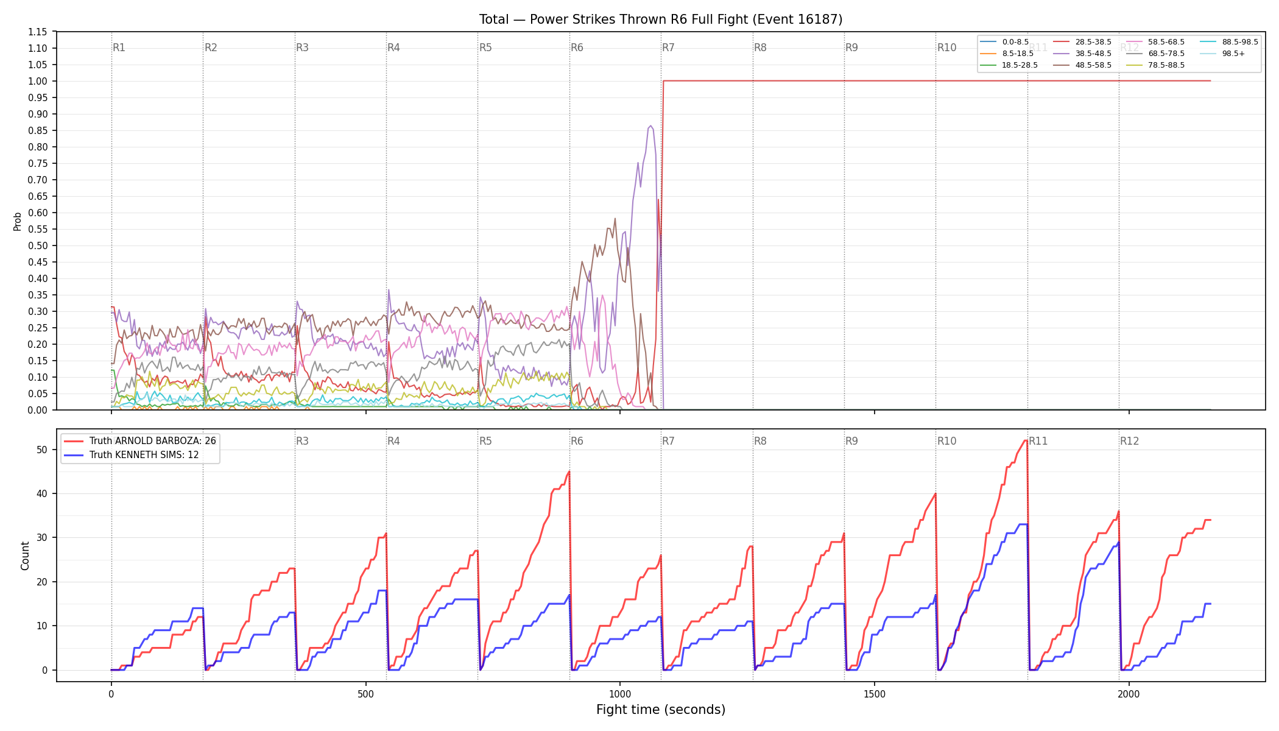Click the 20 tick on the Count axis
Screen dimensions: 1279x731
(42, 582)
